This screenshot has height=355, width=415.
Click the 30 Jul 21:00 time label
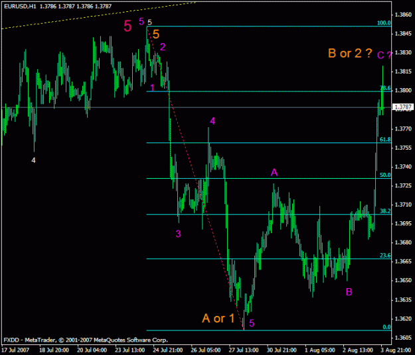tap(282, 350)
